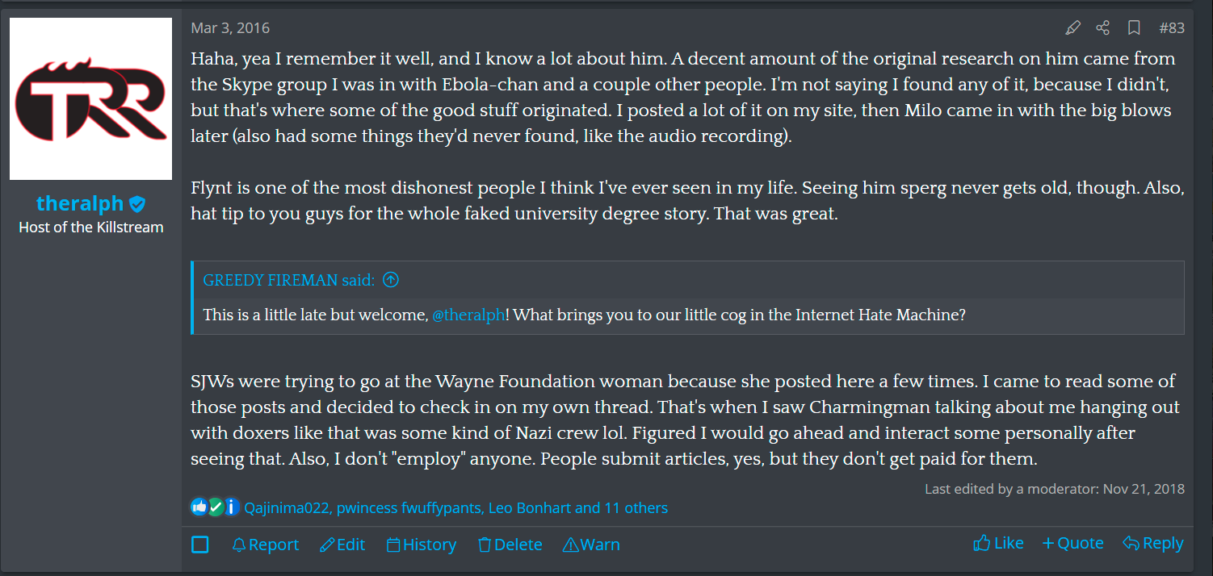Click the @theralph mention in the quote

(x=468, y=315)
